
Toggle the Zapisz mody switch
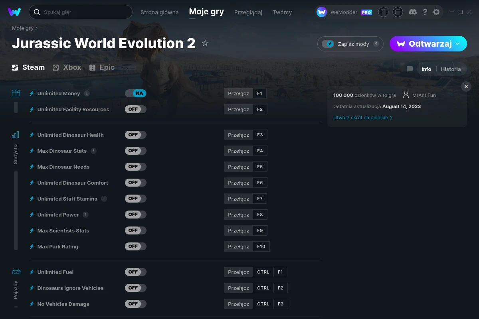[x=328, y=44]
